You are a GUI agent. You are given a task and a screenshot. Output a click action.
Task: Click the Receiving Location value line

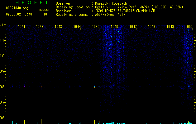(x=139, y=7)
